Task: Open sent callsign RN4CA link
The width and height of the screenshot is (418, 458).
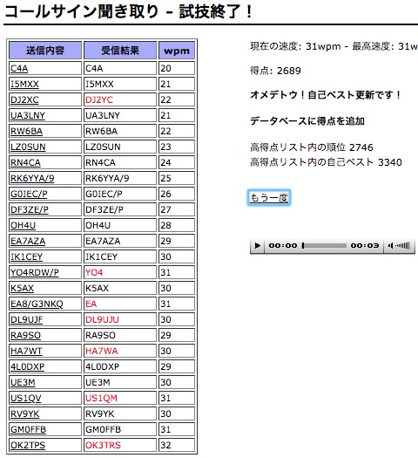Action: pyautogui.click(x=25, y=162)
